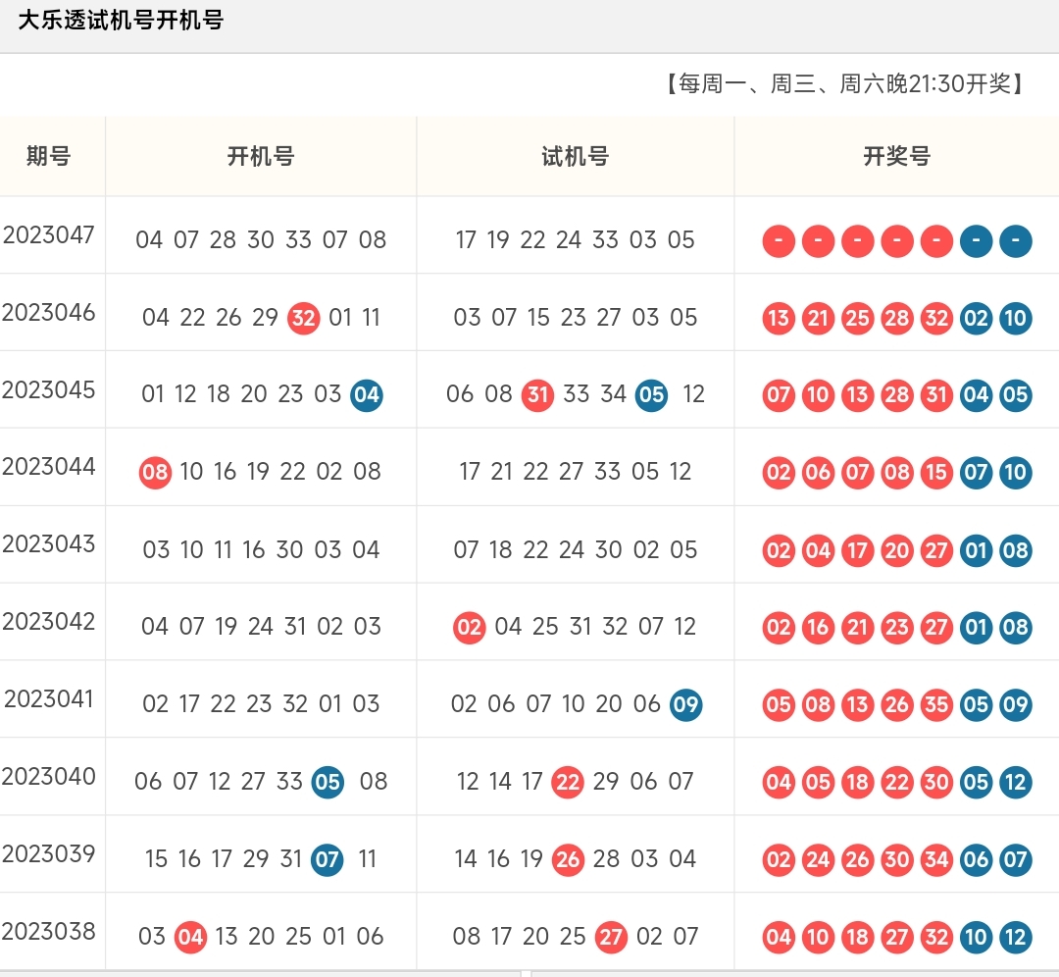Select issue number 2023044
Viewport: 1059px width, 977px height.
(x=49, y=467)
